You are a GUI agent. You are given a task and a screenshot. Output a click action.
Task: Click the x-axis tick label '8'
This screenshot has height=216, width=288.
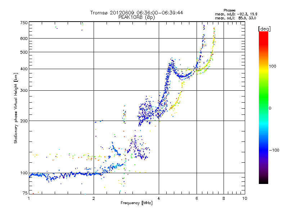pyautogui.click(x=224, y=198)
